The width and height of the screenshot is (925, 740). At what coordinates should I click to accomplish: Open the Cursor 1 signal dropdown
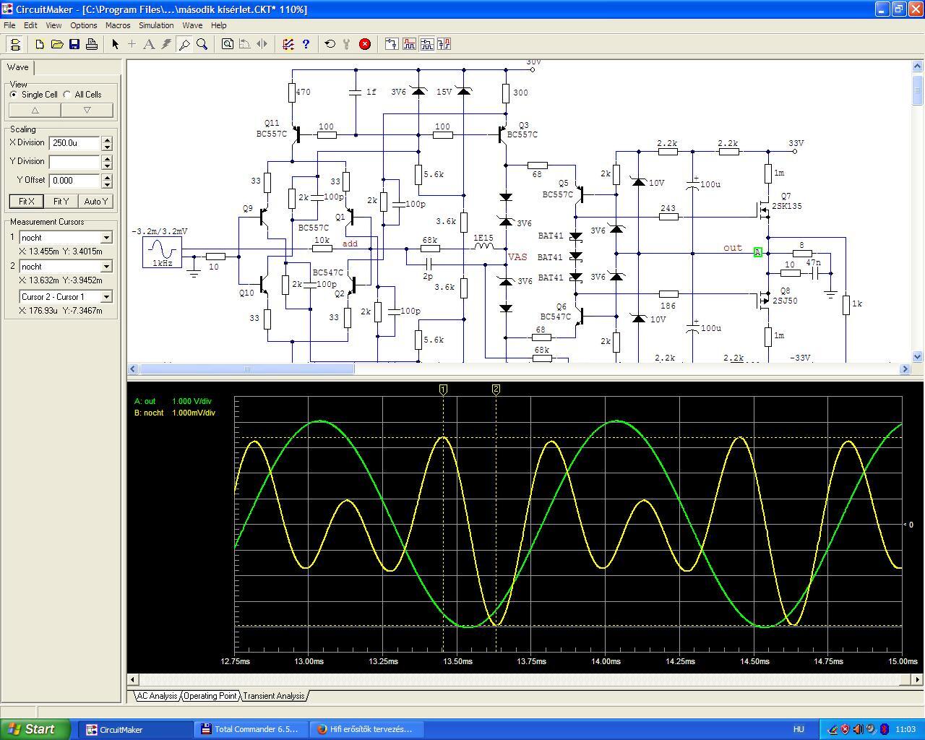coord(106,238)
